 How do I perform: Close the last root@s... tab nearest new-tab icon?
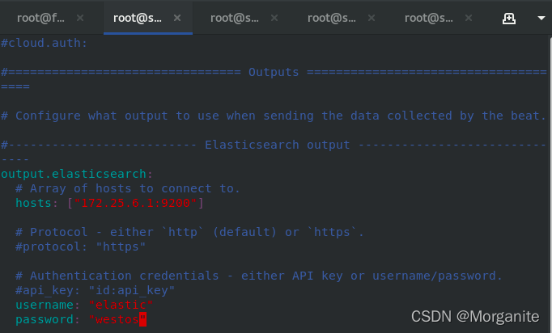(x=469, y=18)
